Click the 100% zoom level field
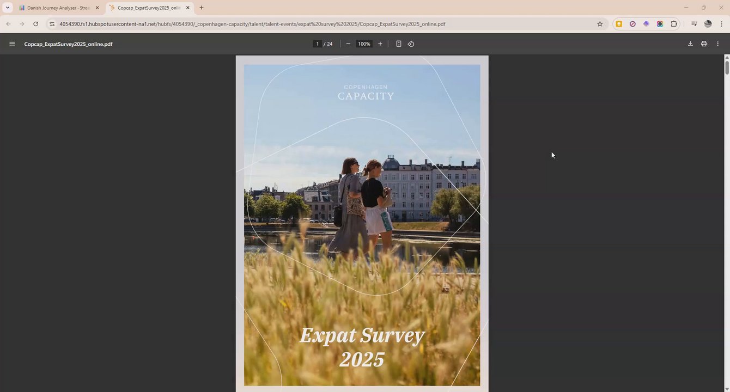 (x=364, y=44)
